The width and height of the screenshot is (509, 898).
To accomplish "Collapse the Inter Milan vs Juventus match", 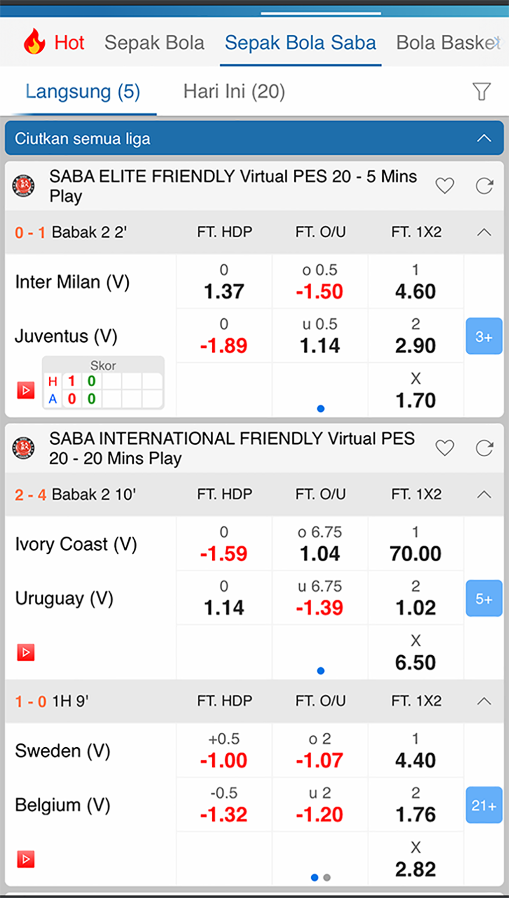I will coord(484,232).
